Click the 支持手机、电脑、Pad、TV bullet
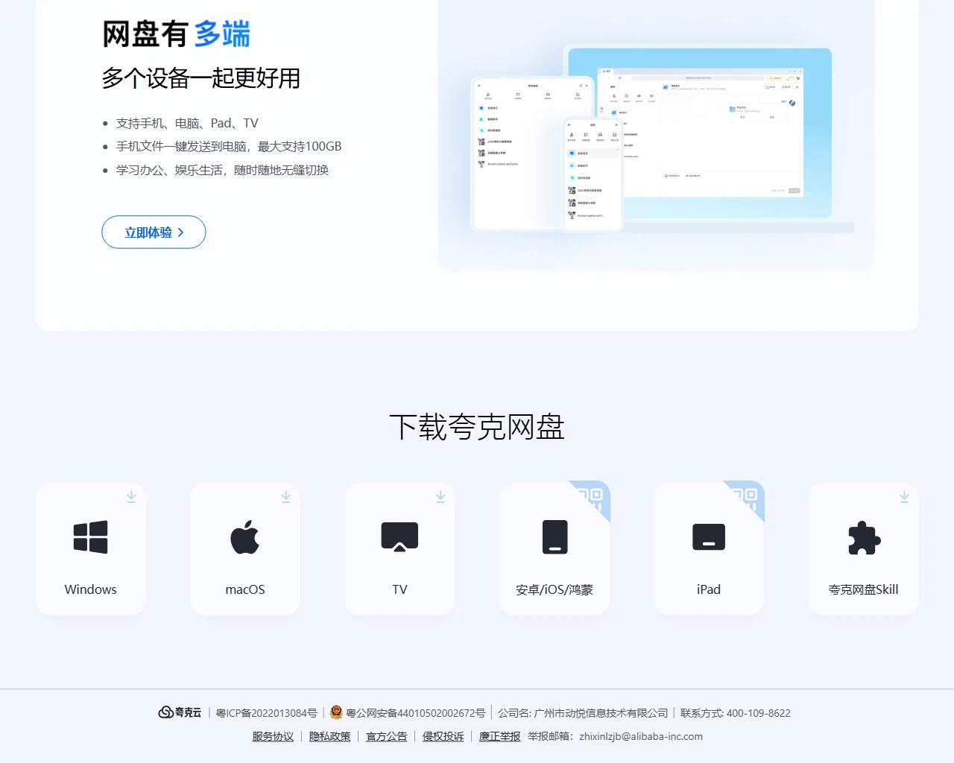The width and height of the screenshot is (954, 763). [x=187, y=123]
